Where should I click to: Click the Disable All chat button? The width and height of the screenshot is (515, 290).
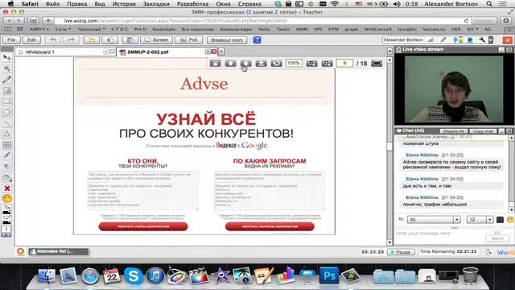tap(454, 130)
